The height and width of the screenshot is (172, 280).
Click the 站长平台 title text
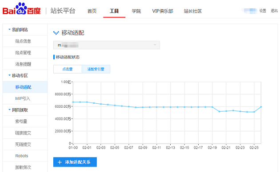(x=63, y=11)
